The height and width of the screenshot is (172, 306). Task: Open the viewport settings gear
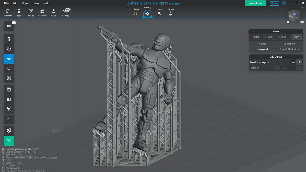tap(302, 22)
